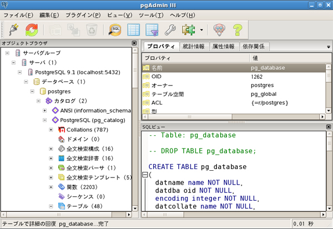Close the オブジェクトブラウザ panel

coord(134,43)
